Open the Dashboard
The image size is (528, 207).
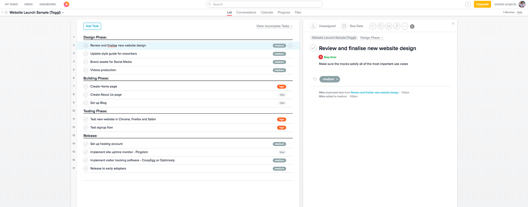point(48,4)
